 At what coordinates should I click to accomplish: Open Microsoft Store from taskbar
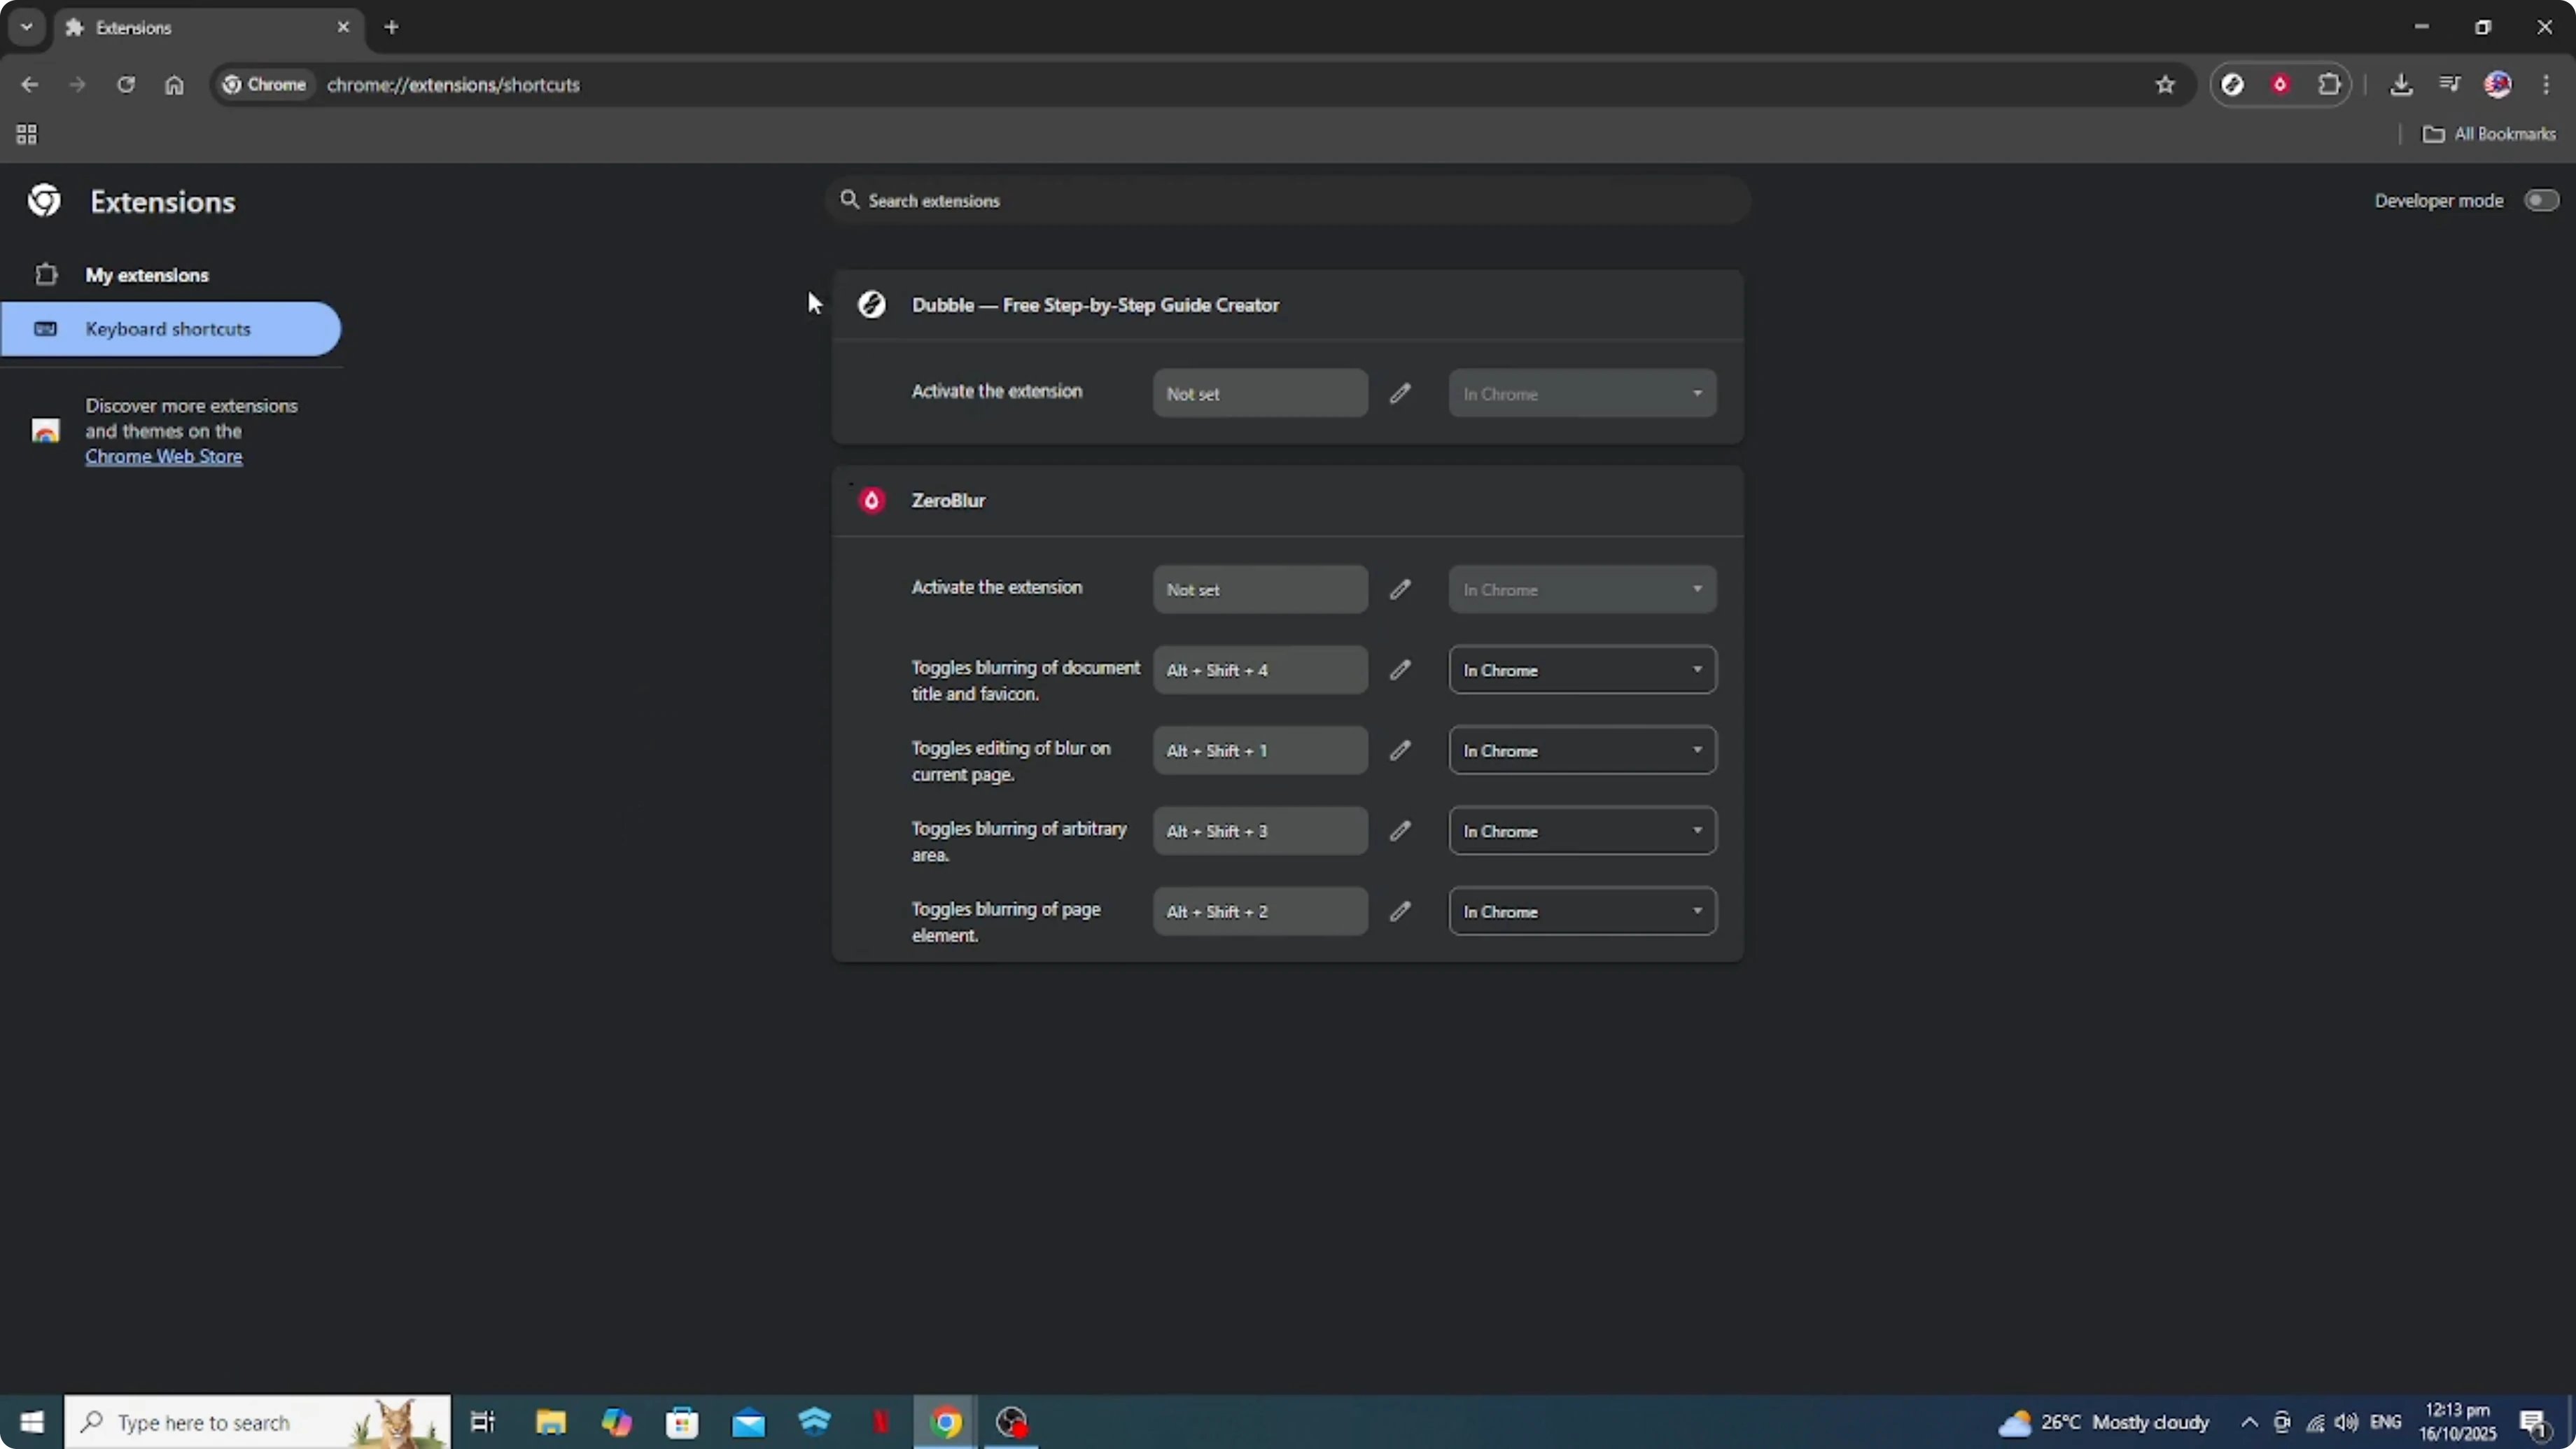[682, 1422]
